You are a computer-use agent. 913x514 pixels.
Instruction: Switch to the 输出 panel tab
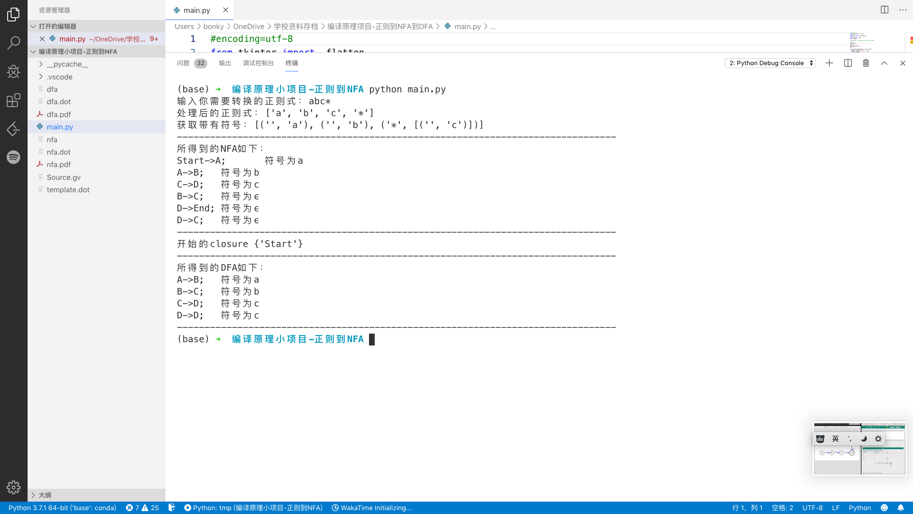pyautogui.click(x=224, y=63)
